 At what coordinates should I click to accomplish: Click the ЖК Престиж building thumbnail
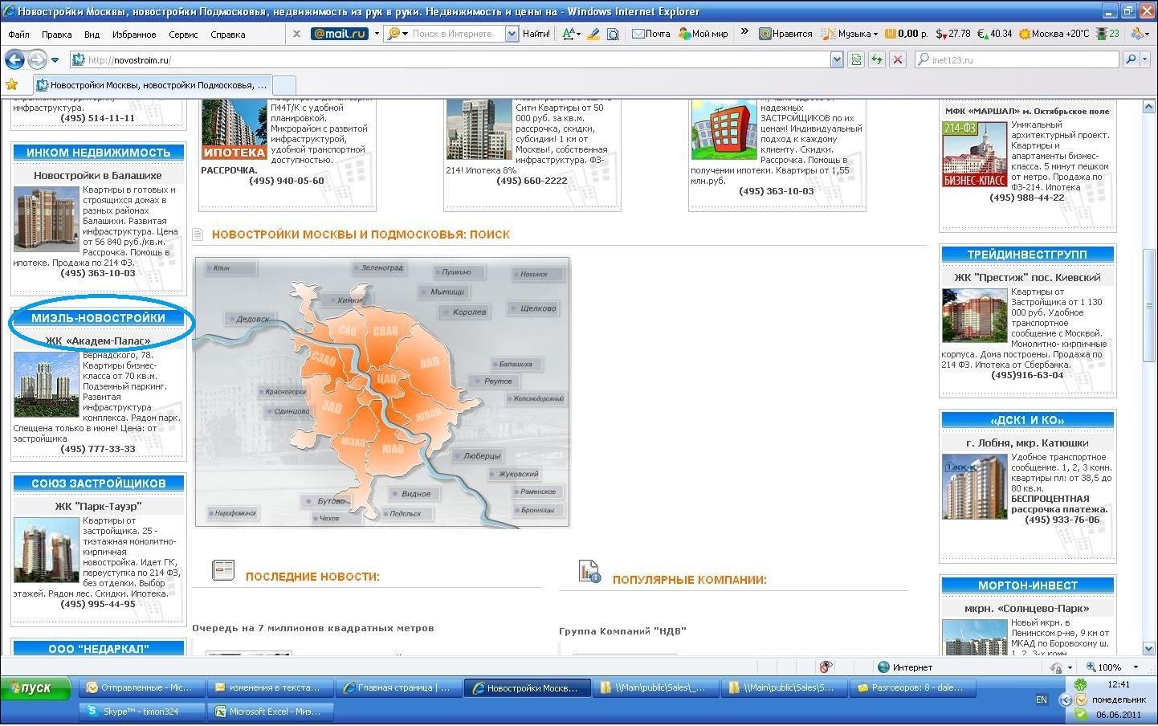click(x=973, y=316)
